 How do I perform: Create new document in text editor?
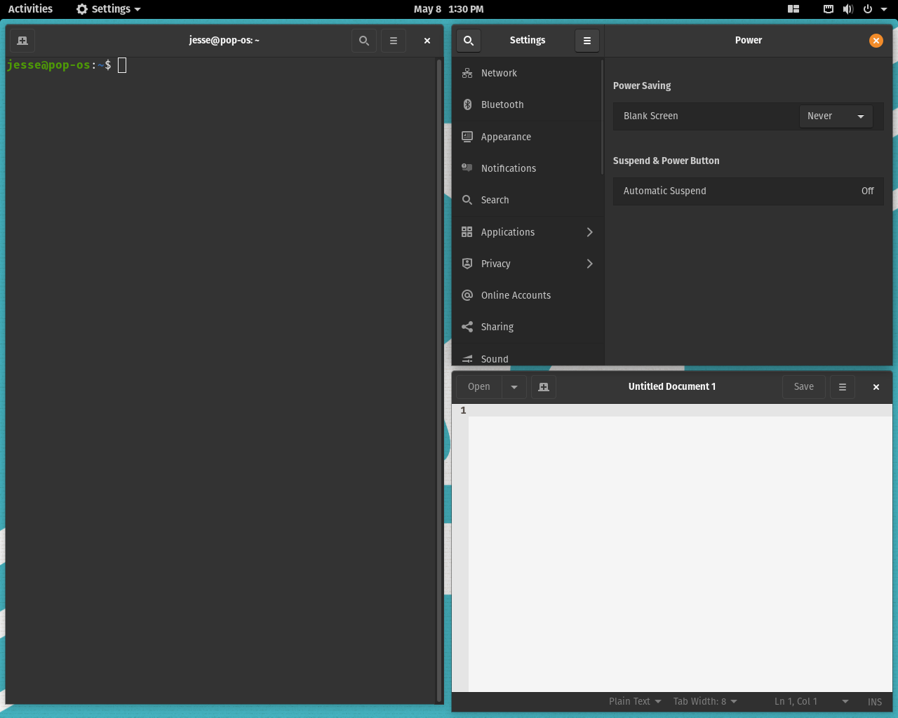[x=544, y=387]
